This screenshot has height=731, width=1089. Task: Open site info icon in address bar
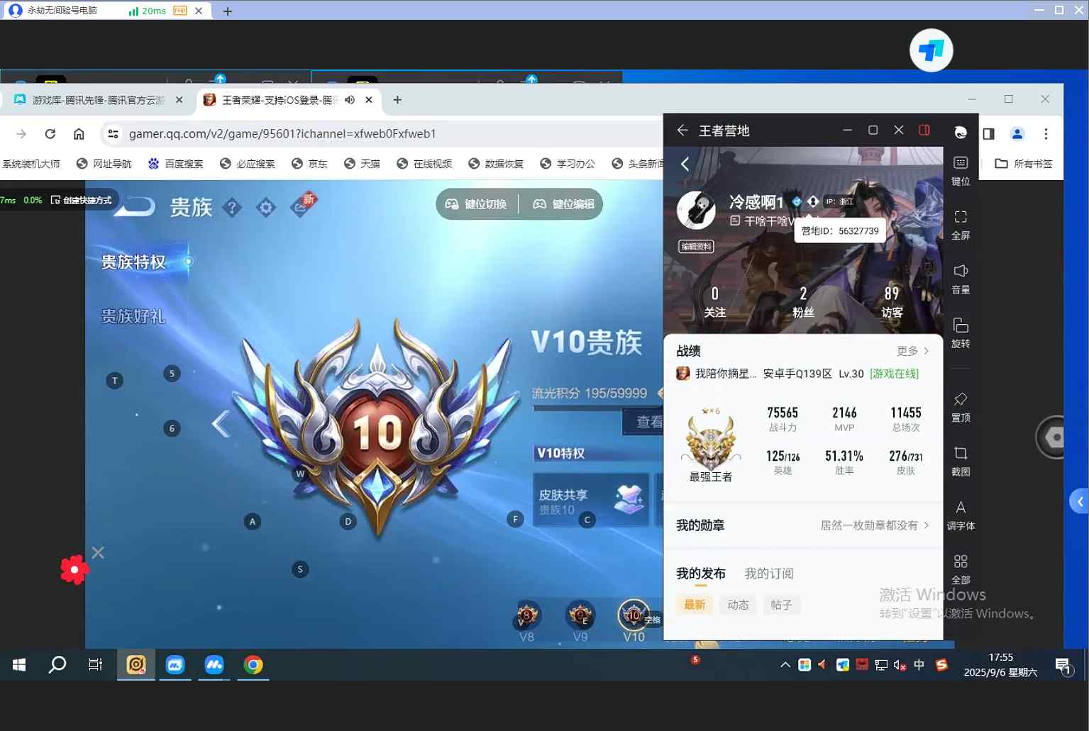113,134
